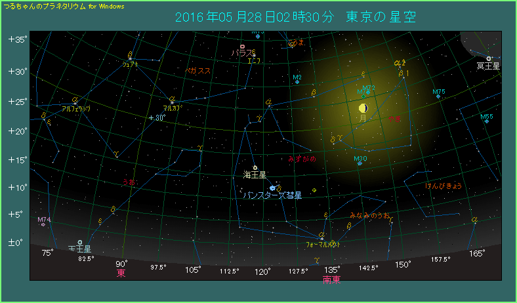The height and width of the screenshot is (303, 517).
Task: Click the M30 cluster symbol
Action: (x=360, y=163)
